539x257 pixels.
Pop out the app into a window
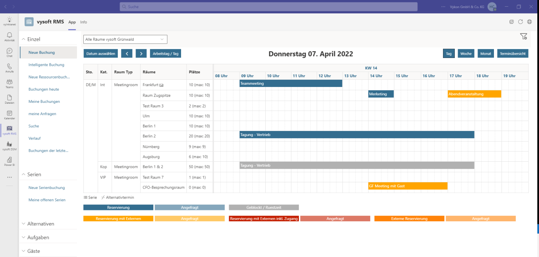click(511, 22)
